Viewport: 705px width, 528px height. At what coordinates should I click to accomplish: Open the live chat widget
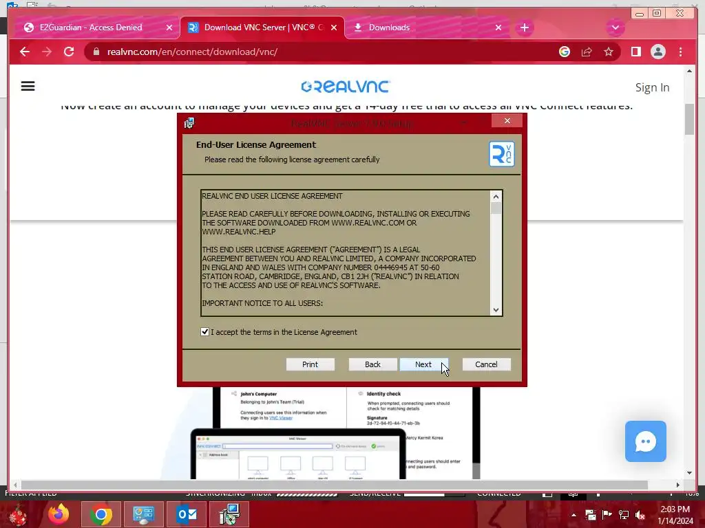coord(645,441)
